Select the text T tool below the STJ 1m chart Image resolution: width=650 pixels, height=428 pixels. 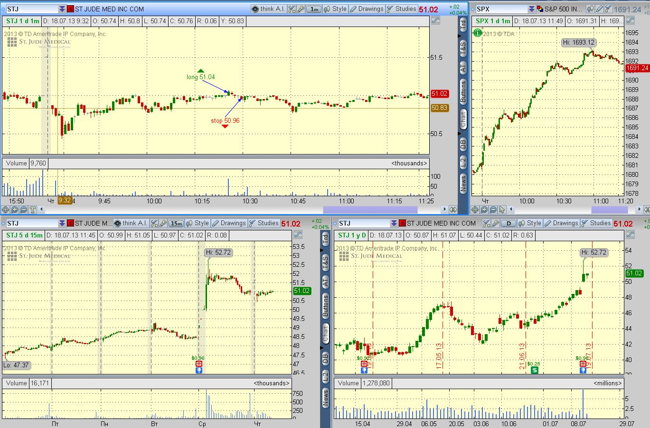pyautogui.click(x=33, y=209)
